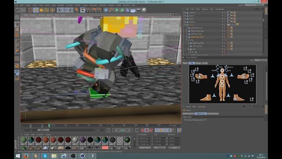Collapse the first Hip object under Rig
282x159 pixels.
coord(189,49)
